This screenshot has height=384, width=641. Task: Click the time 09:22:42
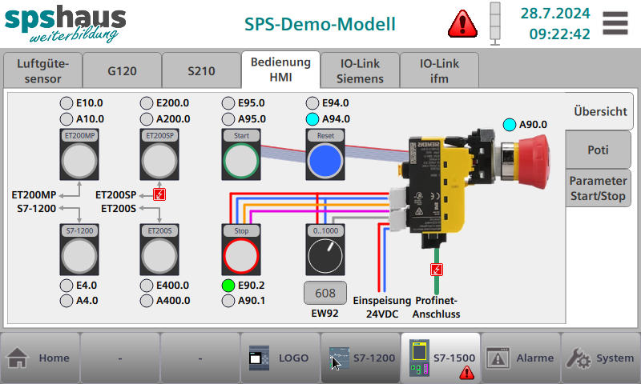559,34
